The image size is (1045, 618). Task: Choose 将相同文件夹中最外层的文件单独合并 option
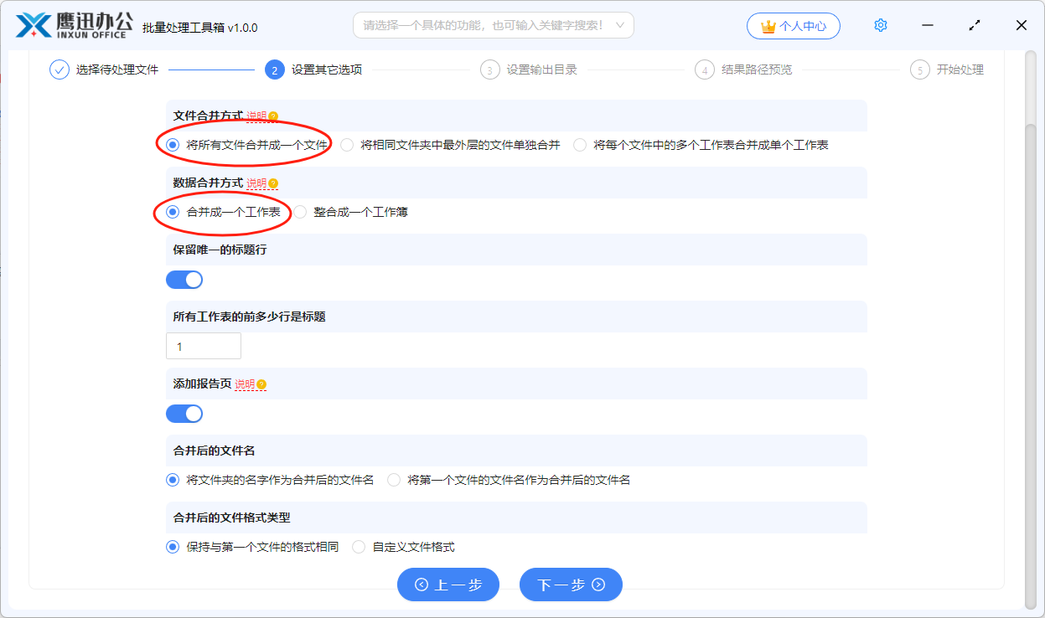(x=347, y=145)
